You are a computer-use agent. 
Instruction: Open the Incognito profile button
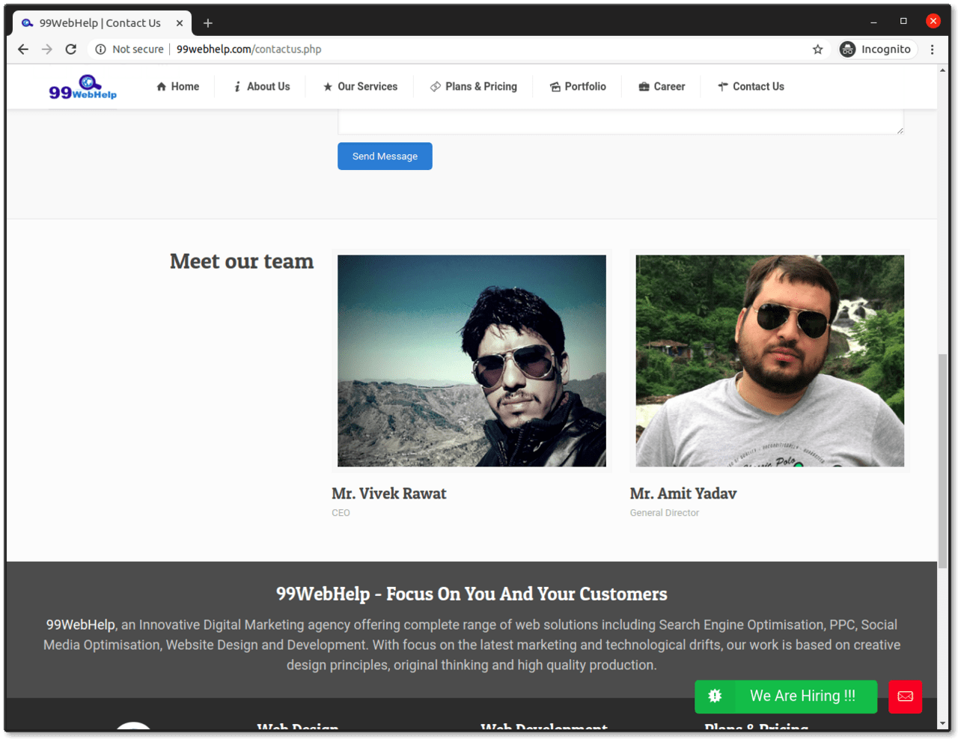pyautogui.click(x=876, y=49)
